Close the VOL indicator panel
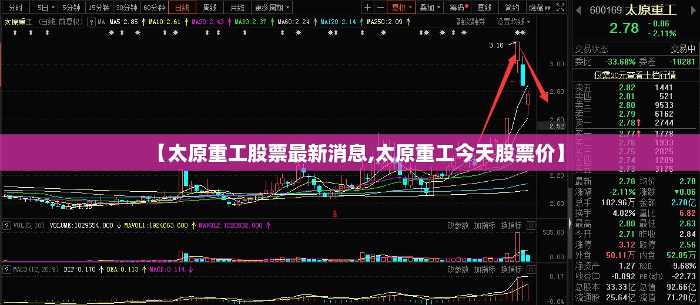Screen dimensions: 700x305 (x=531, y=225)
